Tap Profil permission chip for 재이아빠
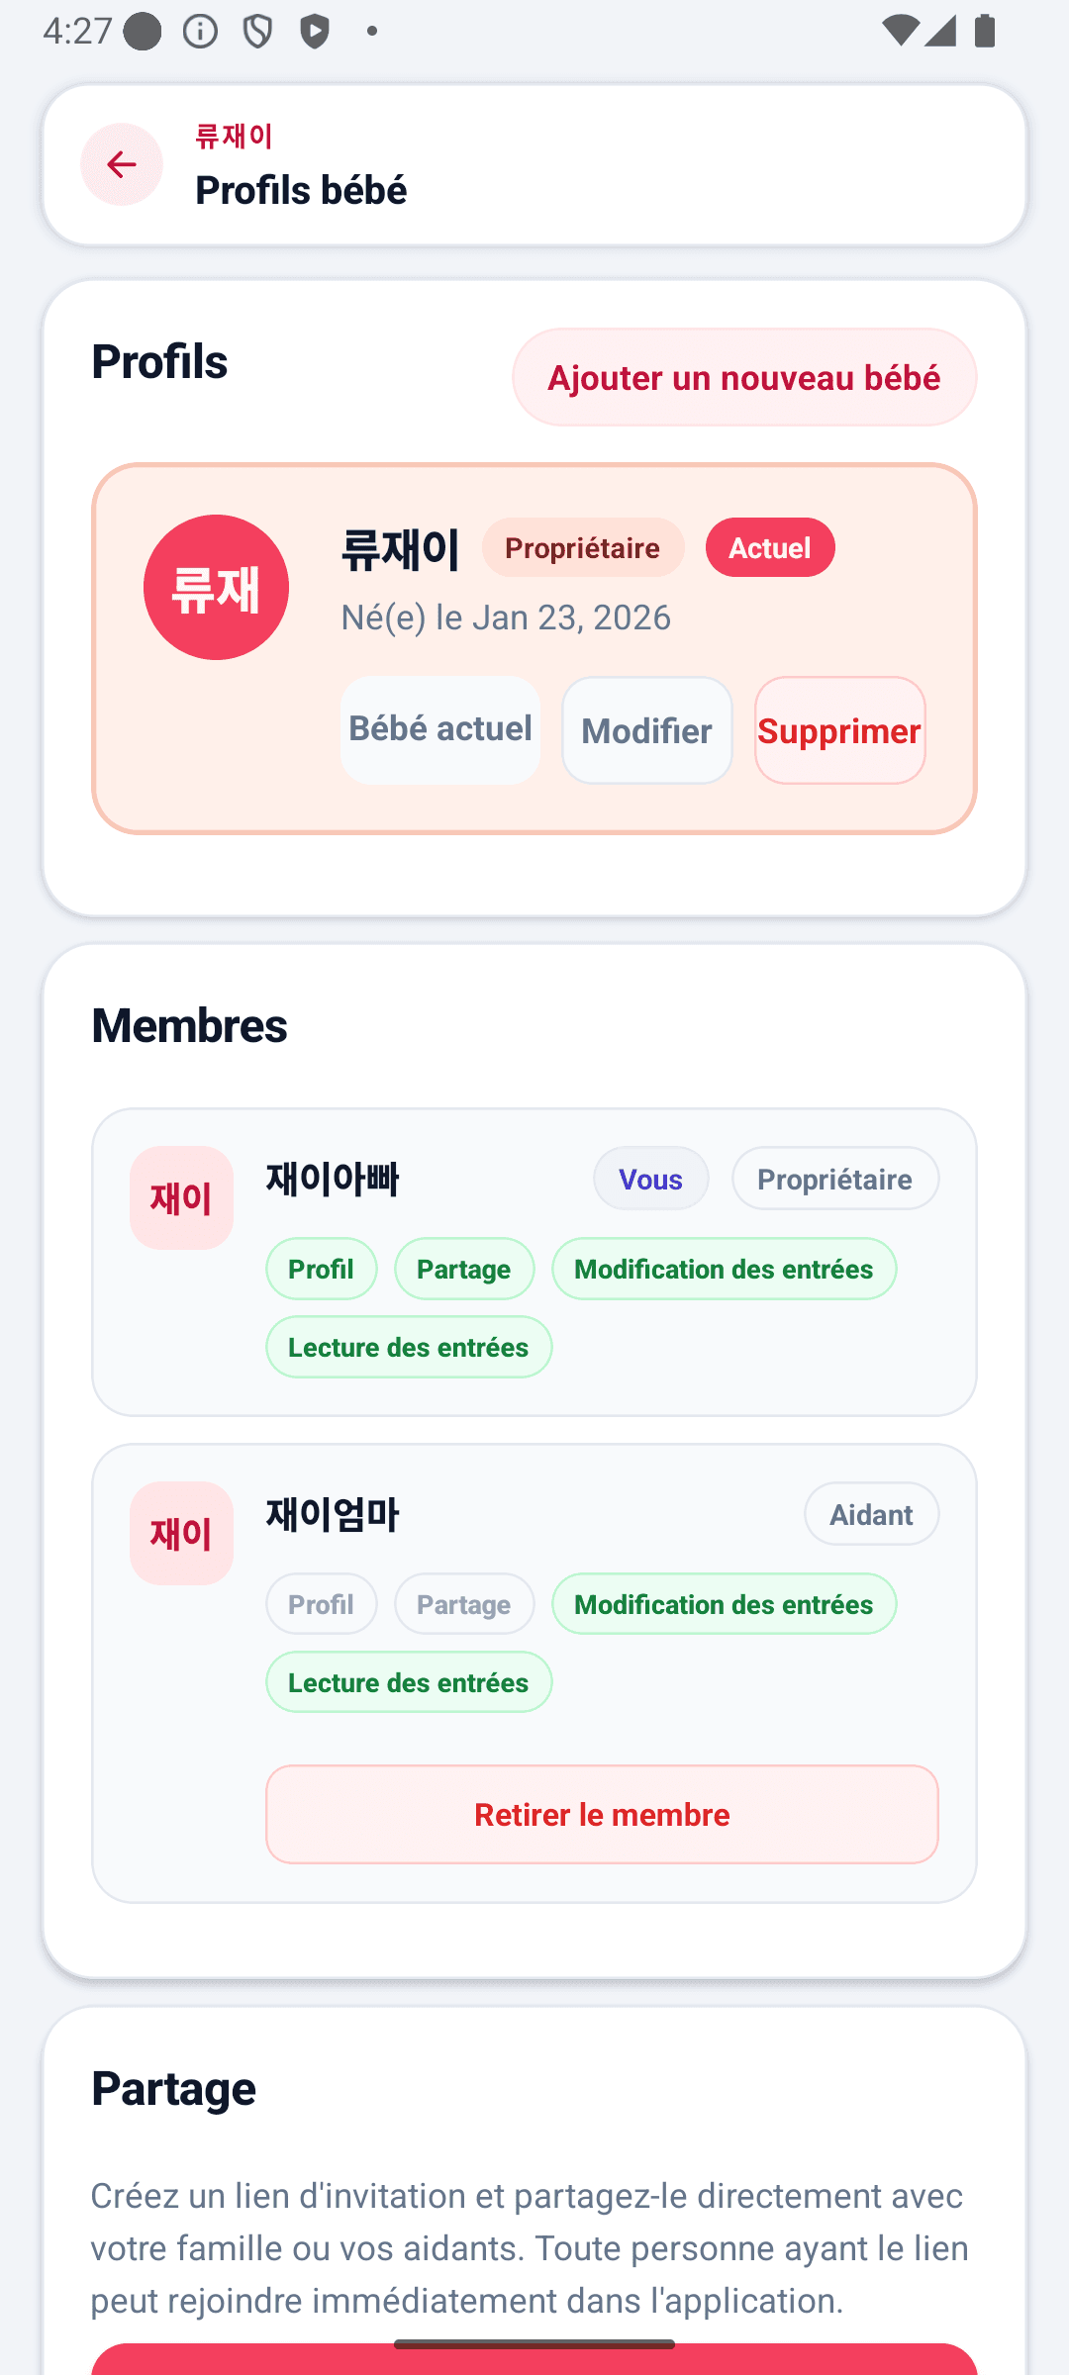 (x=321, y=1268)
